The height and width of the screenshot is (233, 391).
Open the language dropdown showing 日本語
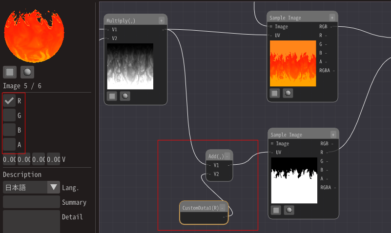coord(31,188)
